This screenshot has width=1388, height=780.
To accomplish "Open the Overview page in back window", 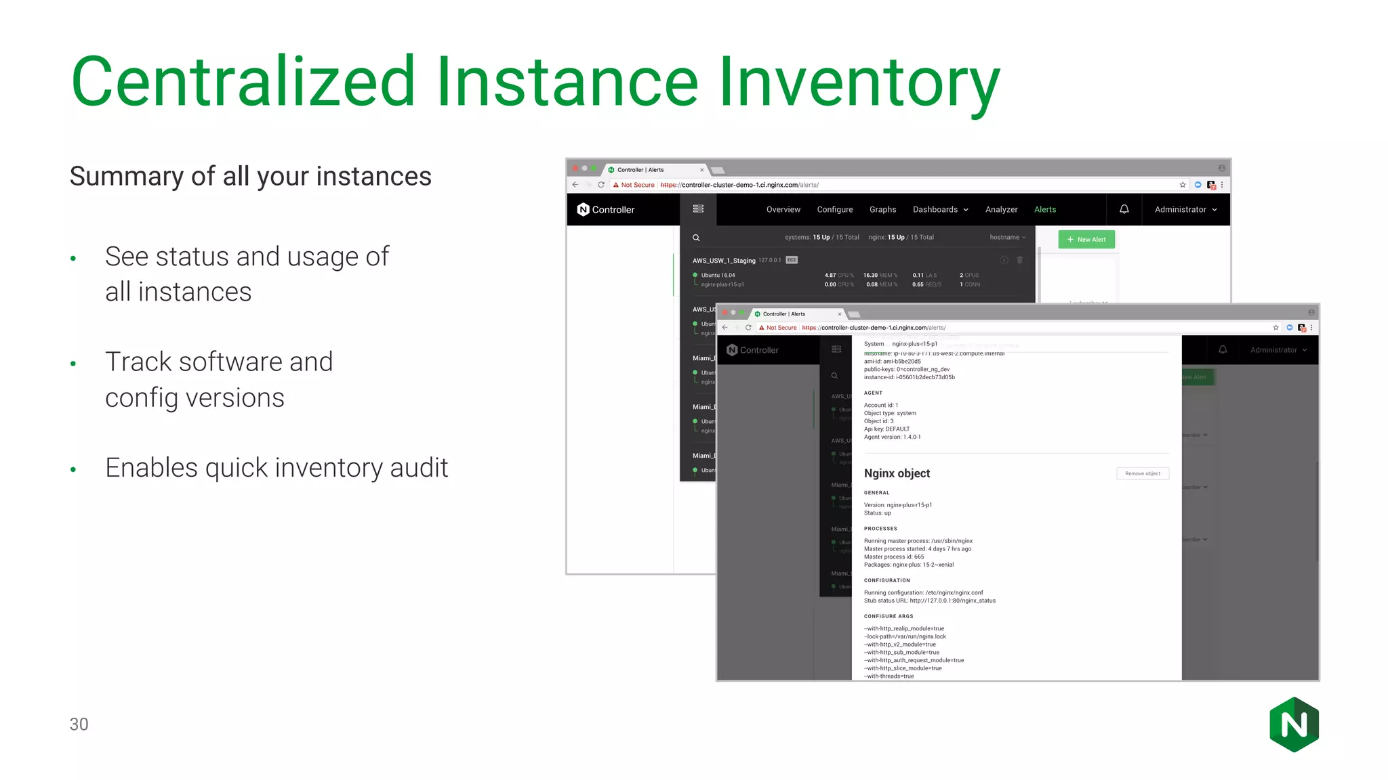I will (783, 210).
